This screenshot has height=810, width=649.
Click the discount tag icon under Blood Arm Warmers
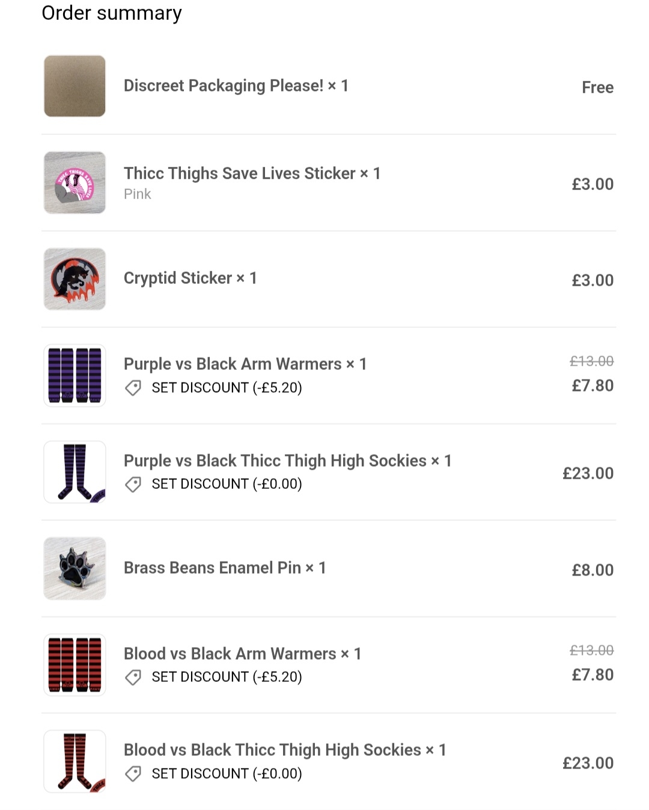pos(133,677)
